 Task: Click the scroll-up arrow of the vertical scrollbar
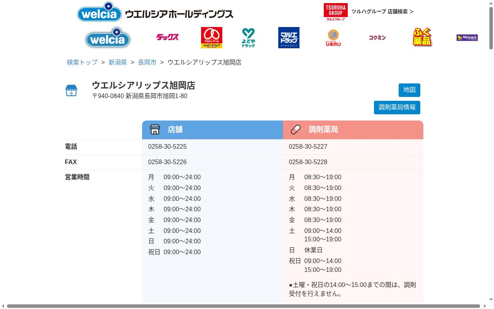point(491,3)
